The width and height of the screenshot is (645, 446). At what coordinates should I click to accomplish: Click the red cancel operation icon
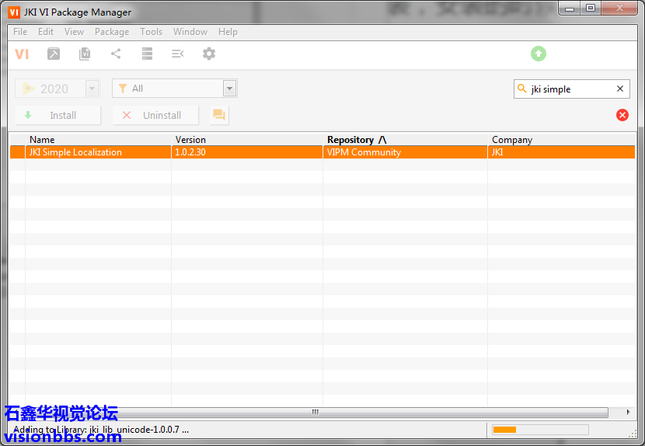[622, 115]
